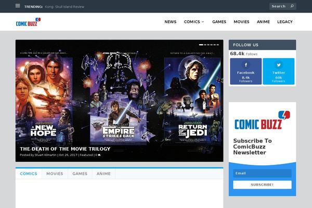The image size is (312, 208).
Task: Click the Featured category link
Action: coord(86,155)
